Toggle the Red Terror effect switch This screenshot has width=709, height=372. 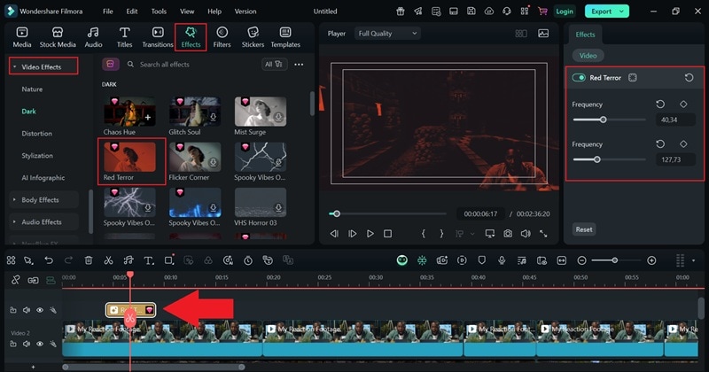(579, 78)
